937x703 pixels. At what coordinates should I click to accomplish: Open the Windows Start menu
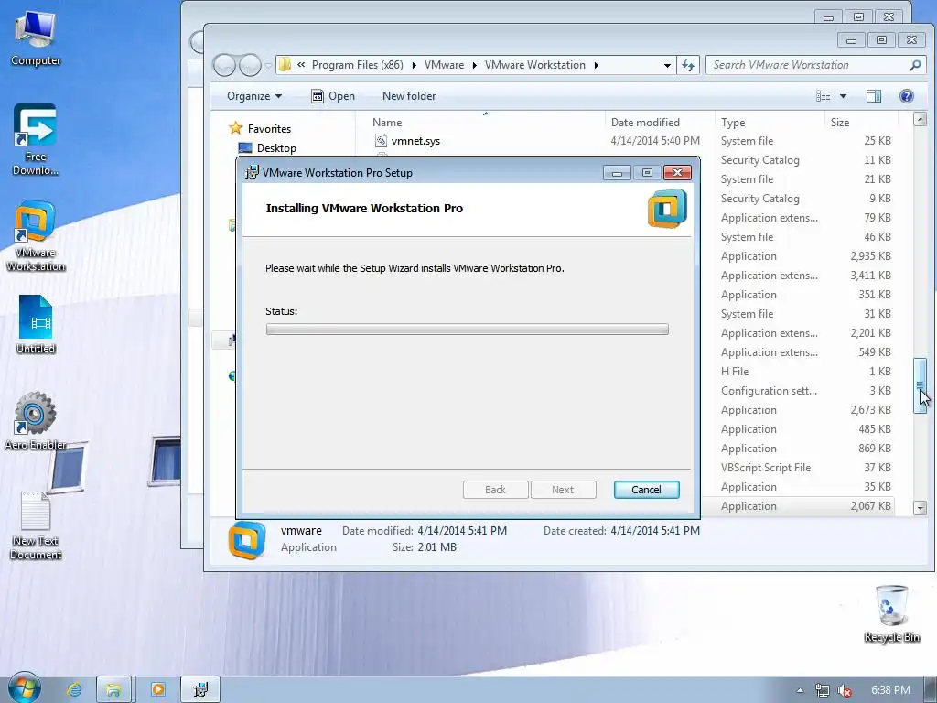24,688
